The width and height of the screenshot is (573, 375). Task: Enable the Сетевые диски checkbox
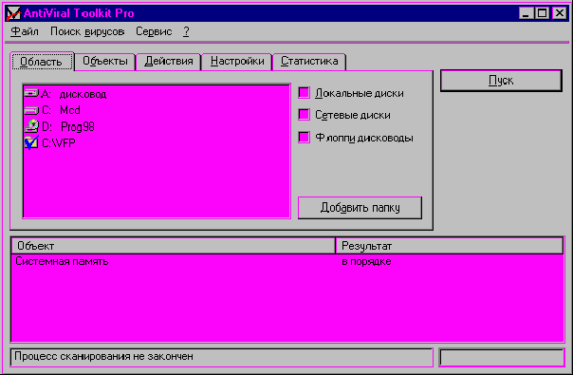(304, 115)
